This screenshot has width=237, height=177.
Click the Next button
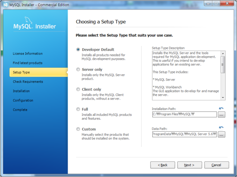[190, 165]
